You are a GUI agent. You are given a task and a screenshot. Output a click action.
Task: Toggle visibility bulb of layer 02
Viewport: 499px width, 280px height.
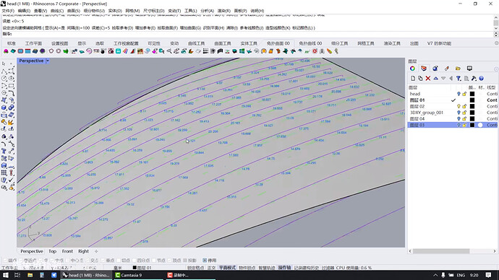point(459,106)
